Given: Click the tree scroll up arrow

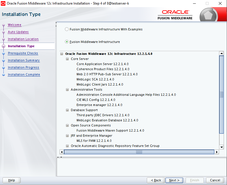Looking at the screenshot, I should pyautogui.click(x=222, y=53).
